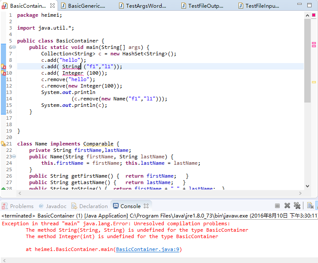Open the TestFileInpu... tab
Viewport: 318px width, 263px height.
[x=262, y=6]
